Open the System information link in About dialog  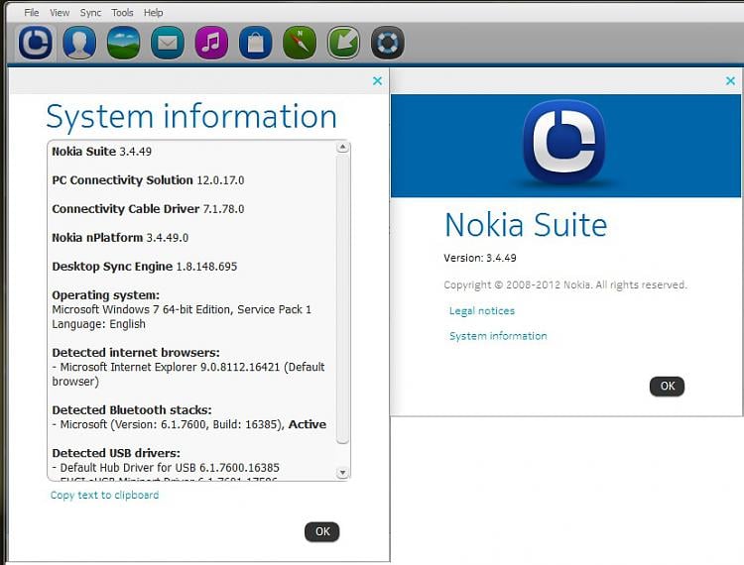click(498, 336)
